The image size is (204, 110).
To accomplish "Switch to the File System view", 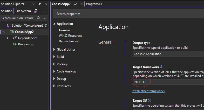I will tap(23, 11).
